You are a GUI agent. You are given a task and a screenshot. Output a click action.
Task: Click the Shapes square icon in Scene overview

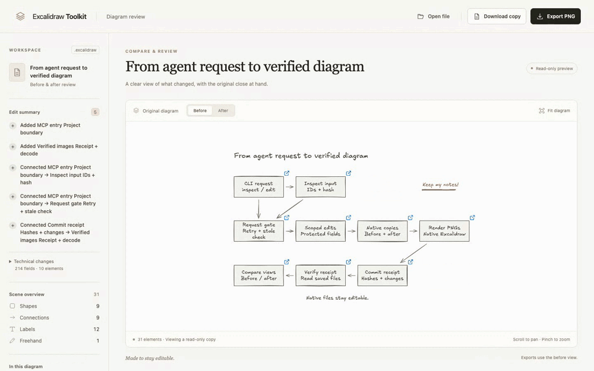pyautogui.click(x=12, y=306)
